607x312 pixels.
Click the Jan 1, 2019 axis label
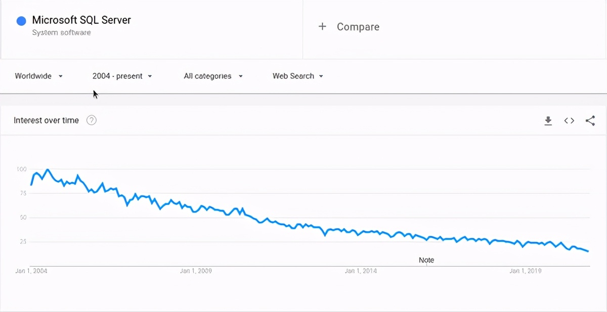point(526,271)
